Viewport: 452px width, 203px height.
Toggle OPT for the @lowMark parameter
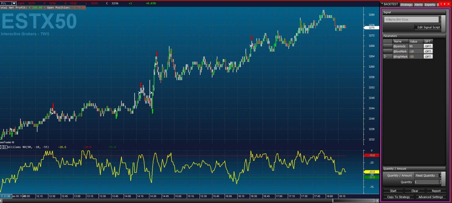point(428,51)
